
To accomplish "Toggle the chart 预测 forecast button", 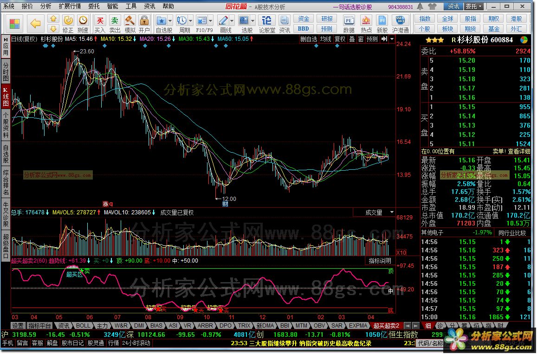I will (372, 39).
